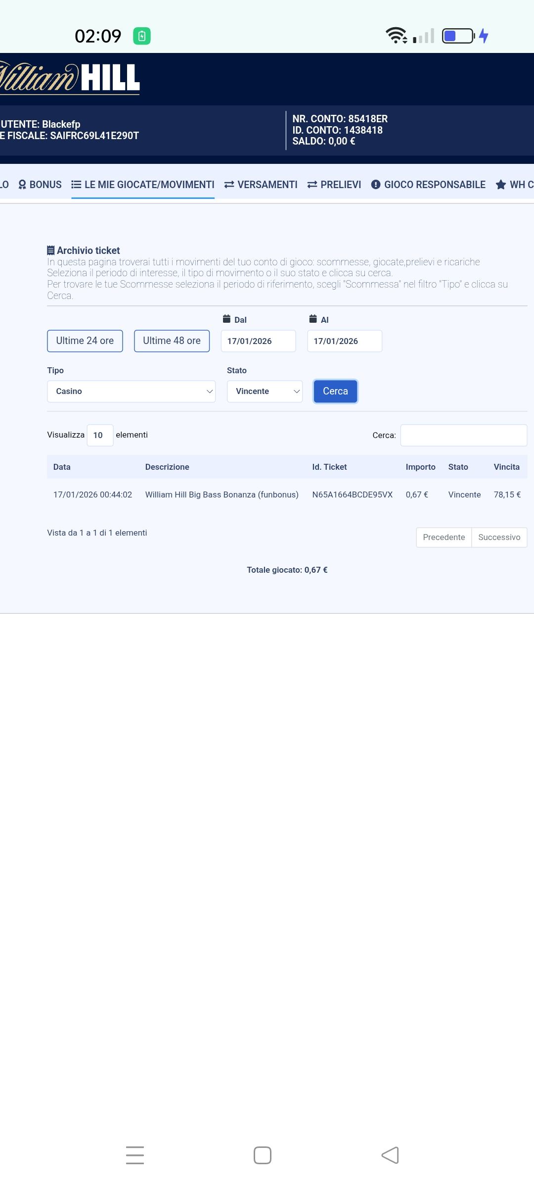Change the Visualizza elements count field

point(100,435)
